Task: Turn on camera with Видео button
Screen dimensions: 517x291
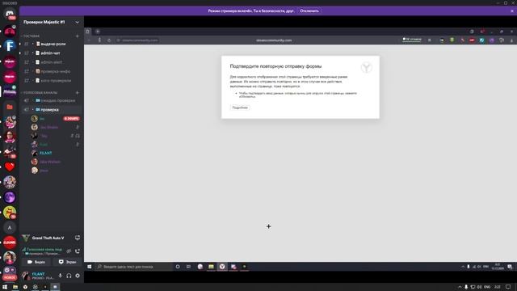Action: [36, 262]
